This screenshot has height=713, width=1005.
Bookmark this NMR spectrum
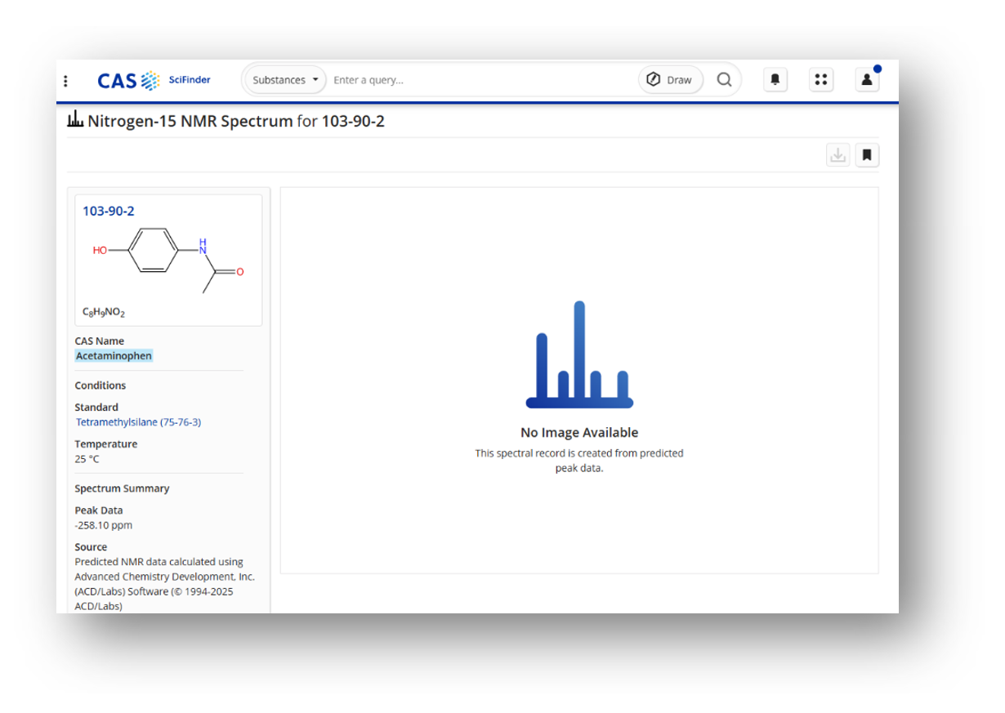[867, 154]
